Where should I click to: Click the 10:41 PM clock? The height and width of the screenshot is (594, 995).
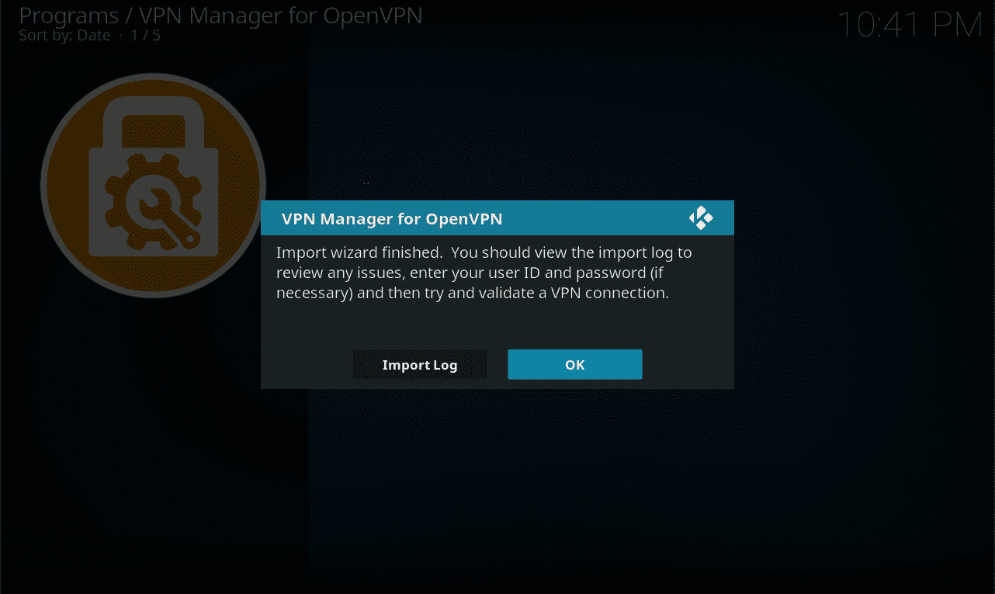910,26
